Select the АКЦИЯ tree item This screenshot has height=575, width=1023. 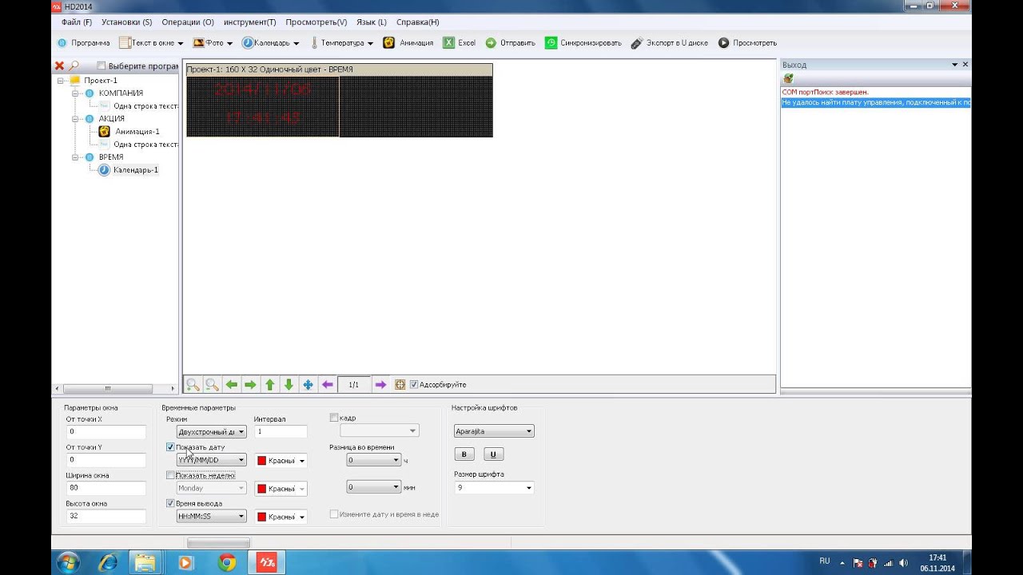point(112,119)
